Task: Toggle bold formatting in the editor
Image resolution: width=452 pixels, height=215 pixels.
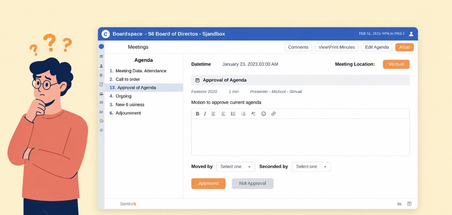Action: point(197,114)
